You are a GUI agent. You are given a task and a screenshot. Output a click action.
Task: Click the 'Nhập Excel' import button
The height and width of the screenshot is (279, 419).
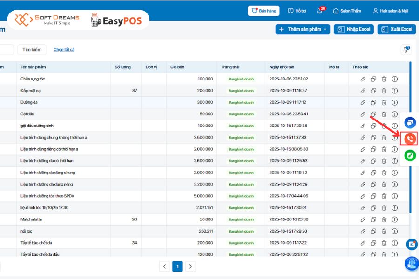(354, 29)
